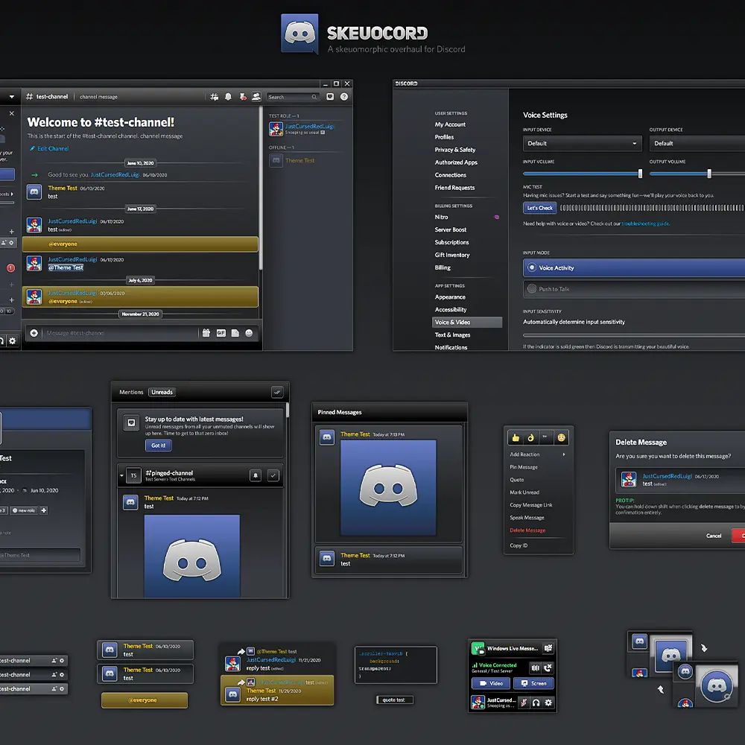This screenshot has height=745, width=745.
Task: Open the sticker picker icon
Action: [x=235, y=333]
